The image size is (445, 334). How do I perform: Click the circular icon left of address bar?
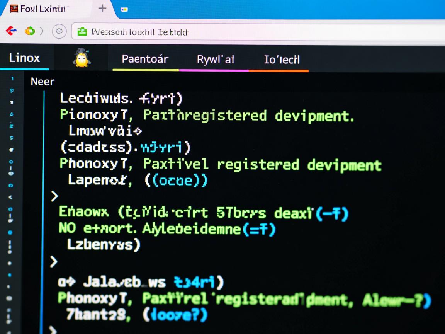(x=59, y=31)
